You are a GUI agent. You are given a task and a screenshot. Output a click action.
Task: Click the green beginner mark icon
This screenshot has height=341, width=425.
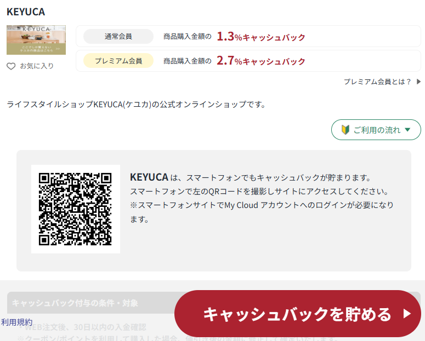coord(345,130)
